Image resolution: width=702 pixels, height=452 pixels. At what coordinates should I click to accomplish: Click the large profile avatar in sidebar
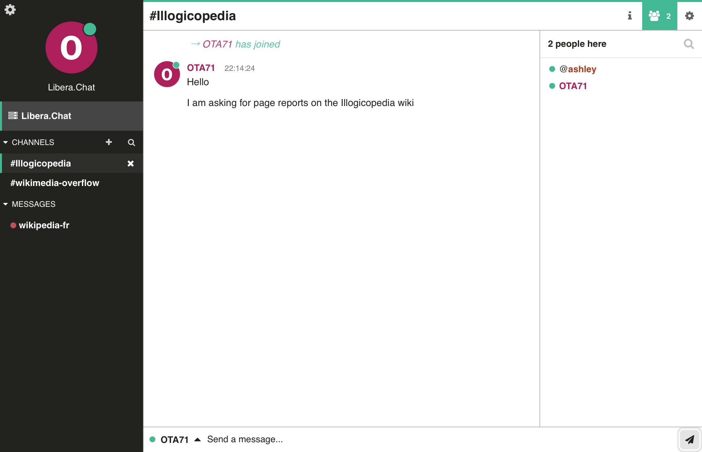click(71, 48)
